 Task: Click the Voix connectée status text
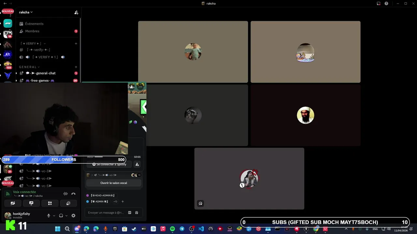(24, 192)
